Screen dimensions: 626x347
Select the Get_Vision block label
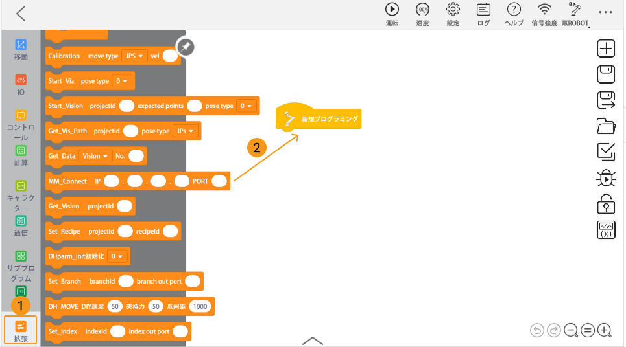[x=64, y=207]
